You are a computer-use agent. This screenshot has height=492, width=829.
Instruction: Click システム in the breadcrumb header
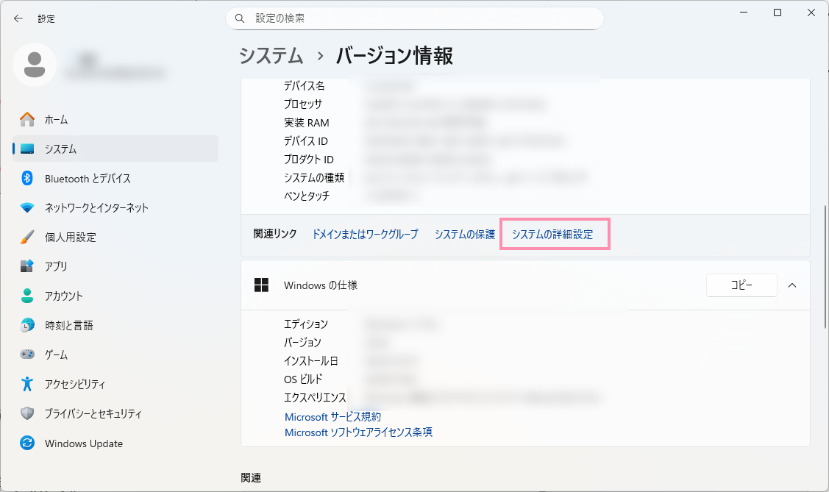pyautogui.click(x=271, y=56)
